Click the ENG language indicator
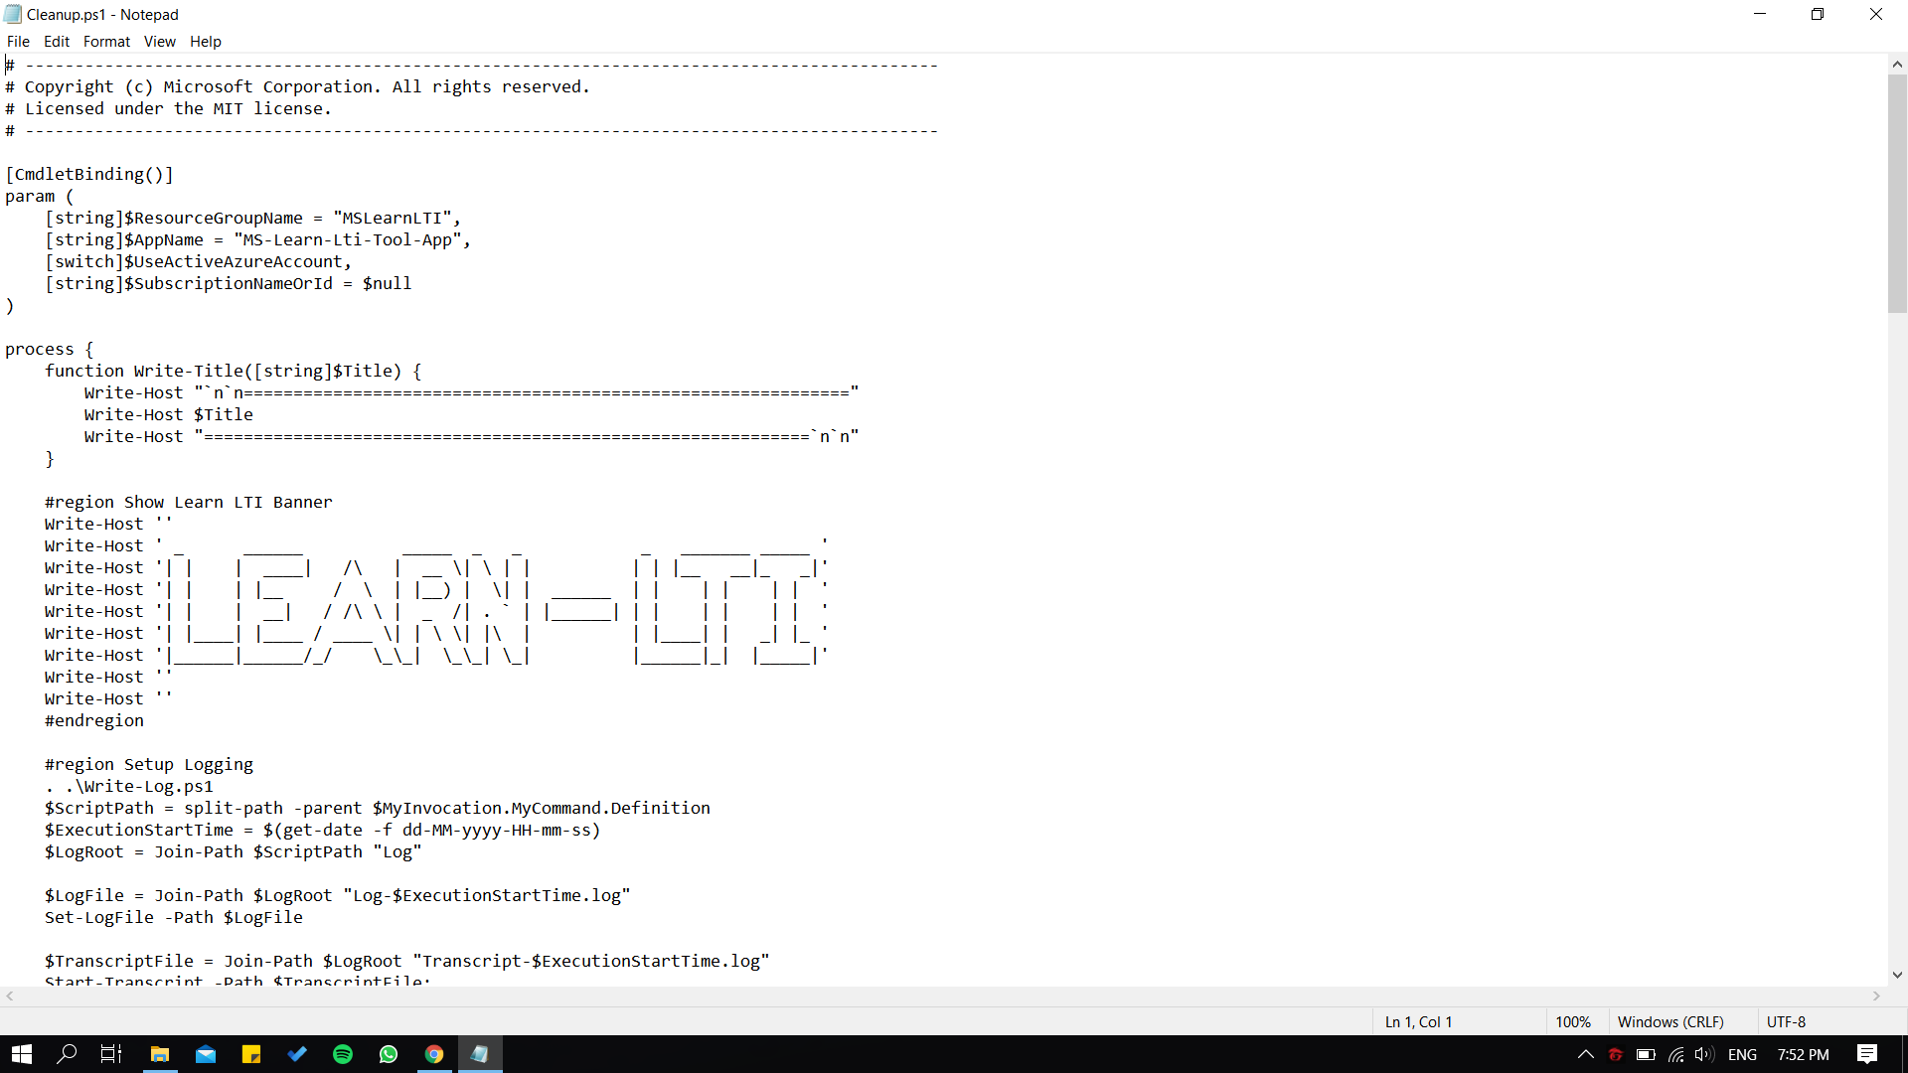1908x1073 pixels. (x=1743, y=1055)
